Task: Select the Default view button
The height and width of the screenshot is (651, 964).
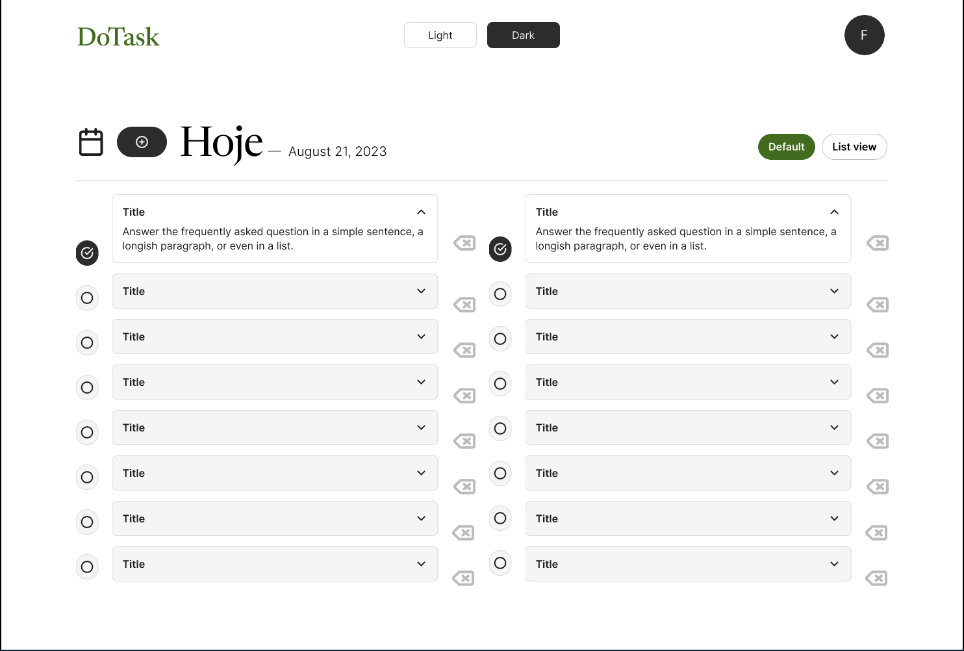Action: [786, 147]
